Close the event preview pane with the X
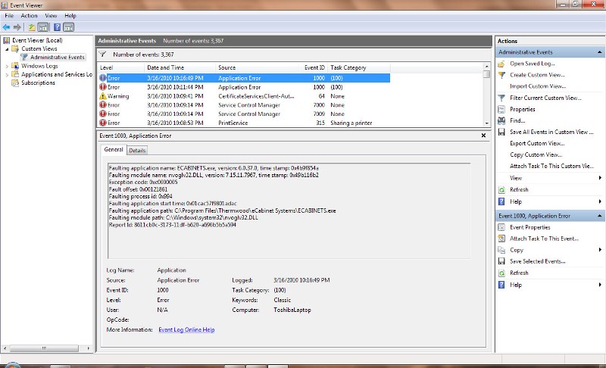The image size is (606, 368). click(x=483, y=136)
